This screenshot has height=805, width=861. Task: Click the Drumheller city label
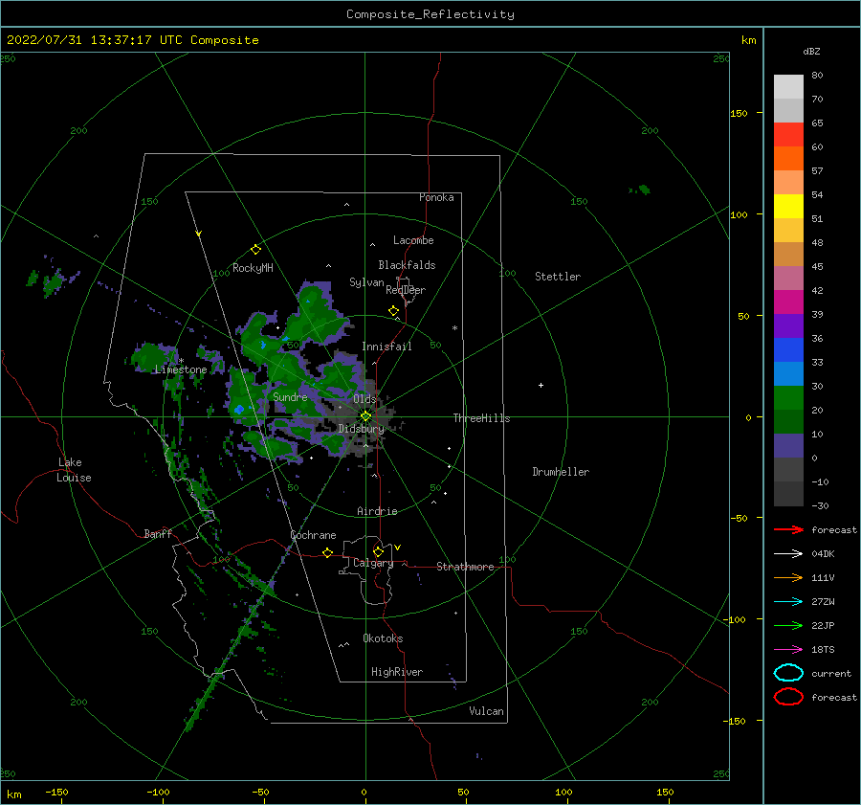pyautogui.click(x=561, y=472)
